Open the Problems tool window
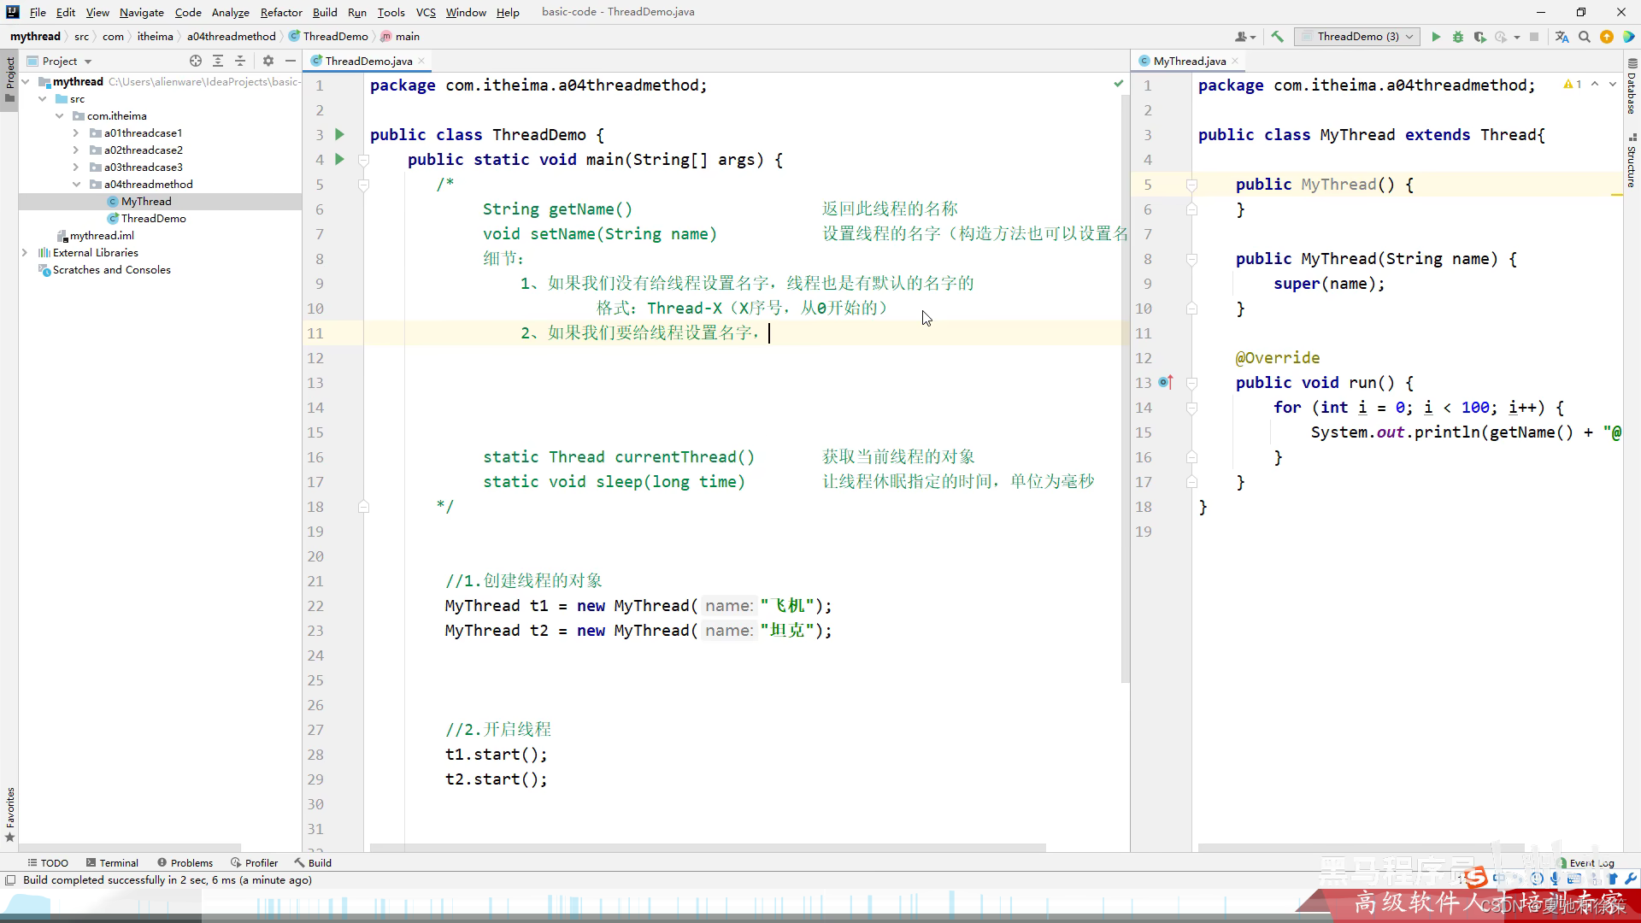This screenshot has height=923, width=1641. 185,863
